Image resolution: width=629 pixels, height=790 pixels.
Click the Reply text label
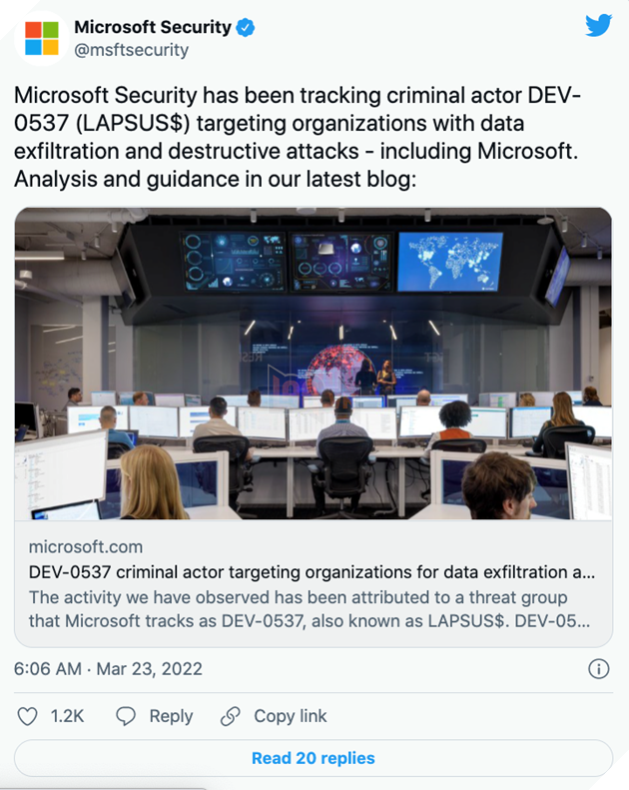point(171,716)
